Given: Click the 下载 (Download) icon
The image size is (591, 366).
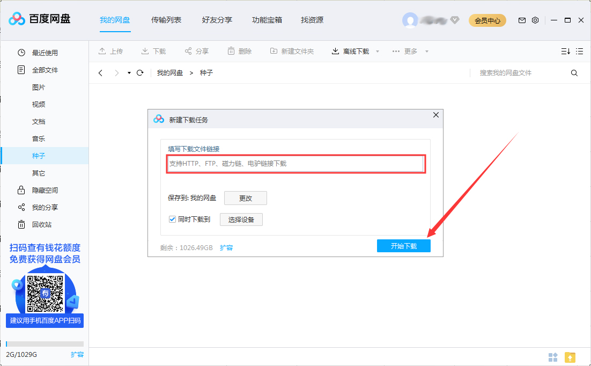Looking at the screenshot, I should pyautogui.click(x=154, y=51).
